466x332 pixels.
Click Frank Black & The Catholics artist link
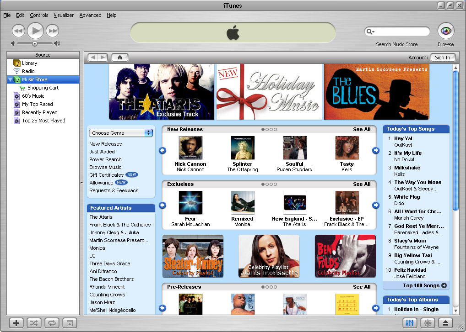coord(120,225)
